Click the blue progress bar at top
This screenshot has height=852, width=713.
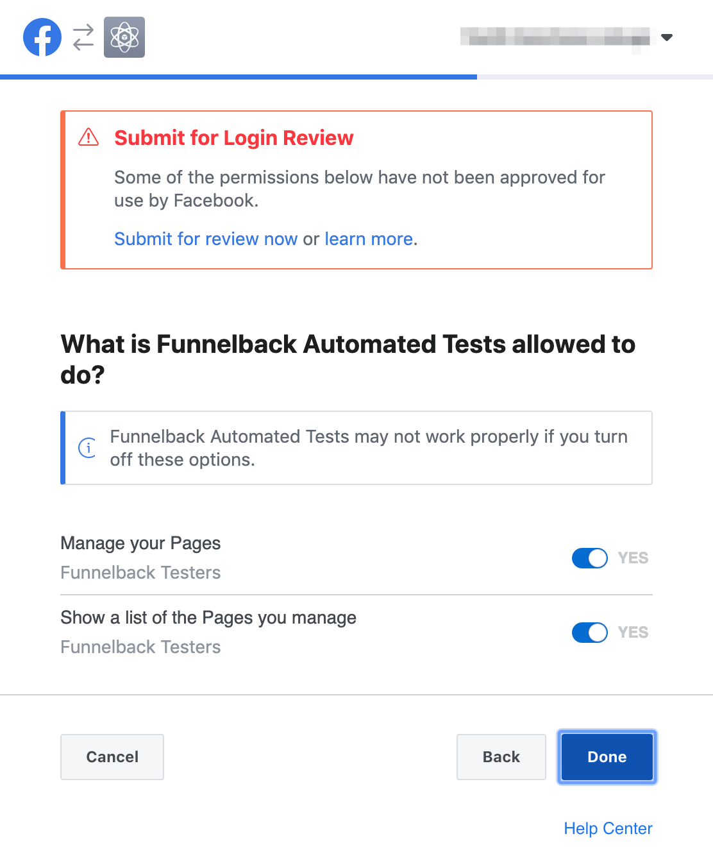pos(237,76)
